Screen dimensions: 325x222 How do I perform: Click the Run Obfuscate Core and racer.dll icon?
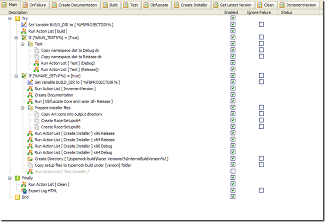[x=30, y=102]
